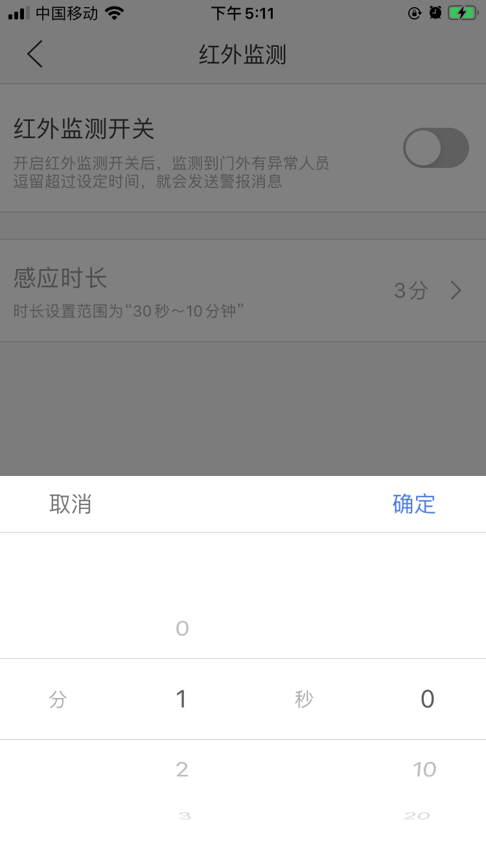Tap the Wi-Fi status icon

115,13
